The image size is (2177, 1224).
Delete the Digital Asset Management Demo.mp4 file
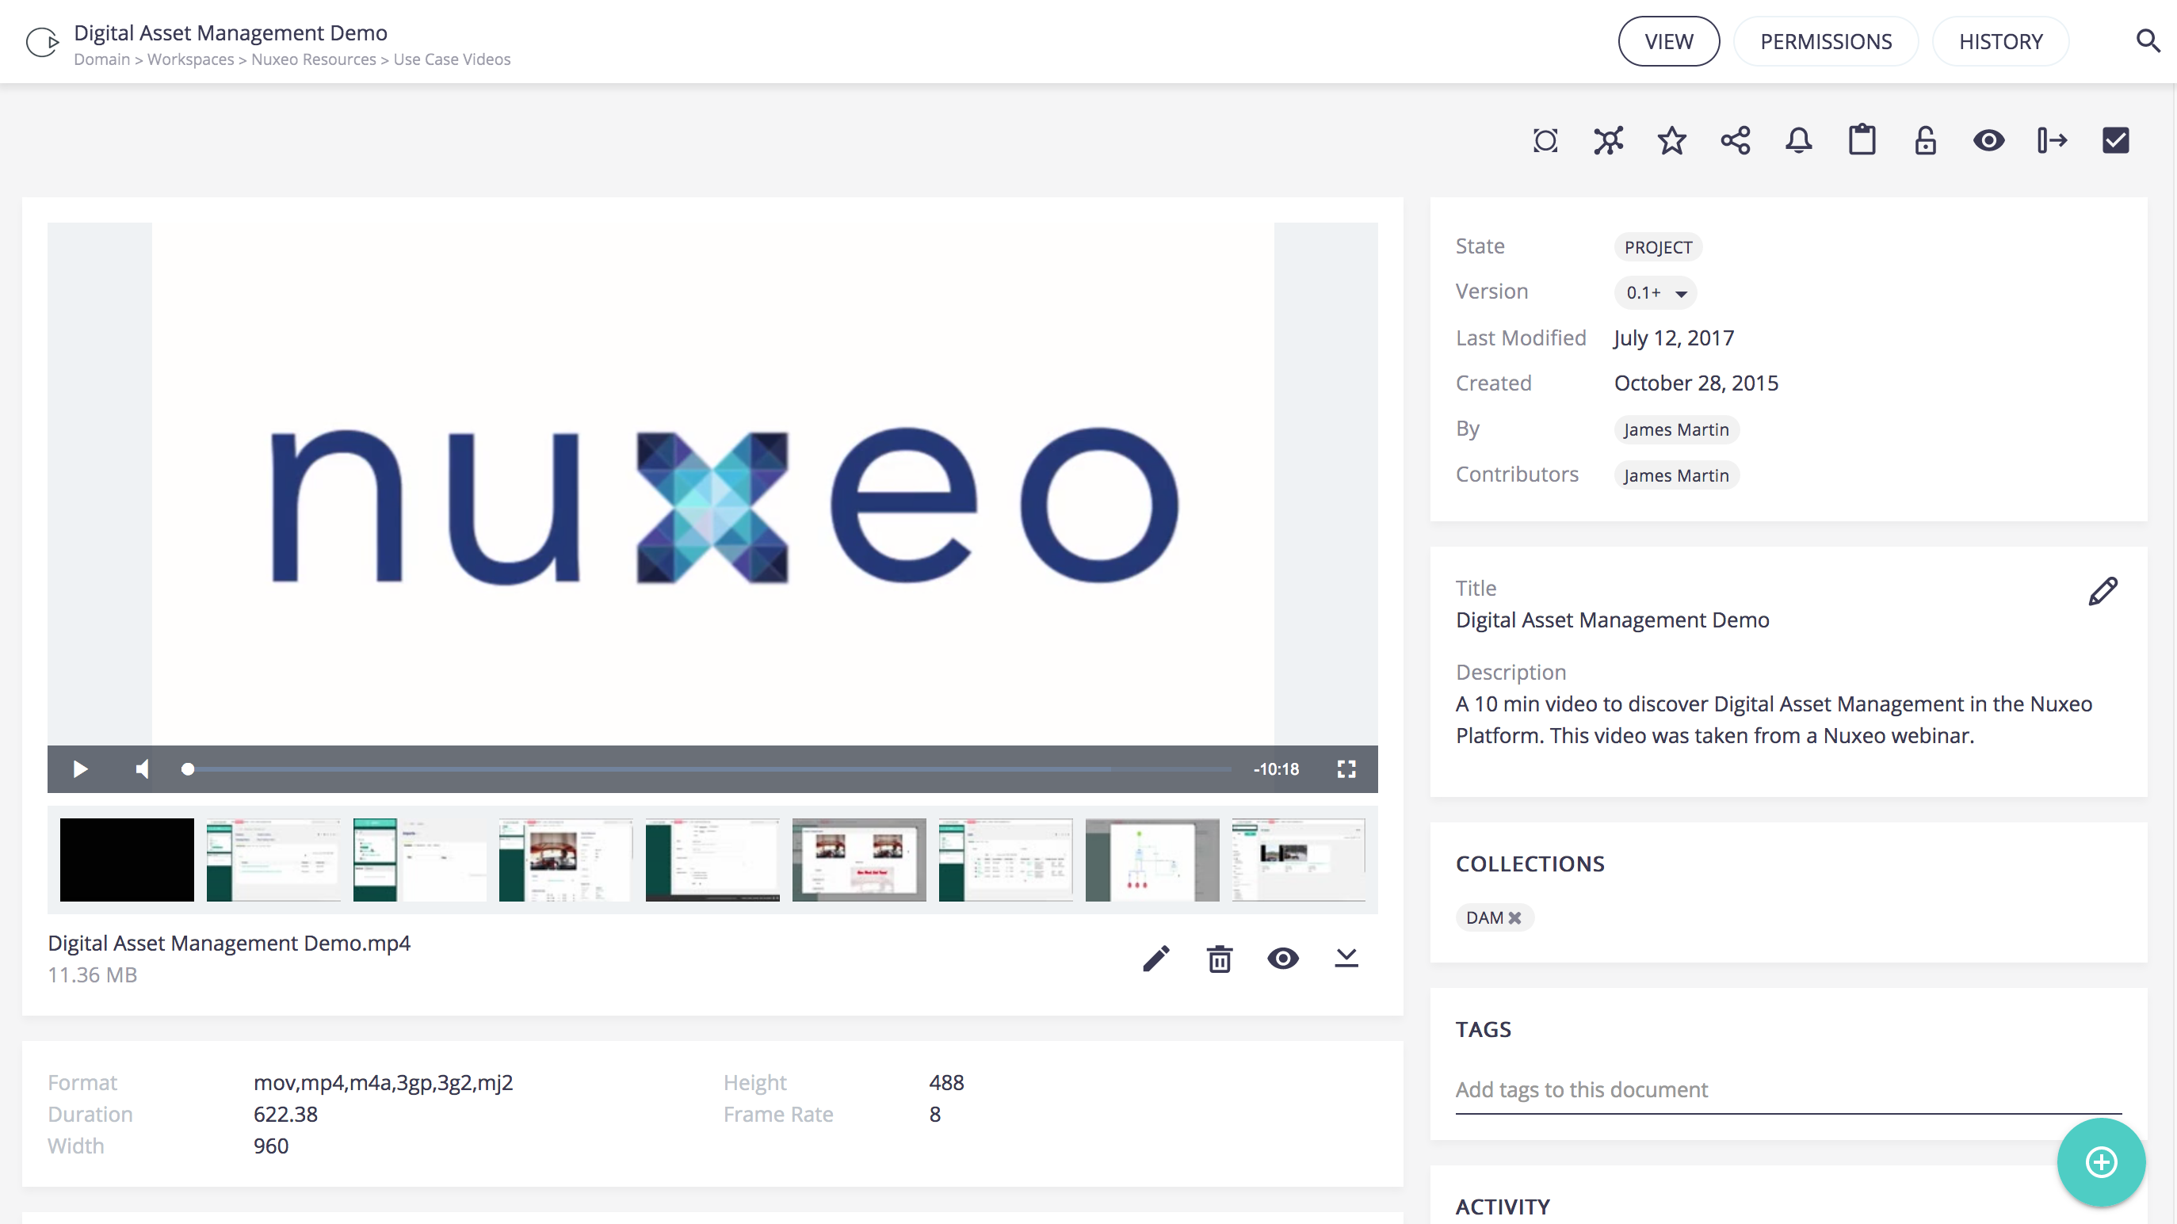click(1220, 958)
